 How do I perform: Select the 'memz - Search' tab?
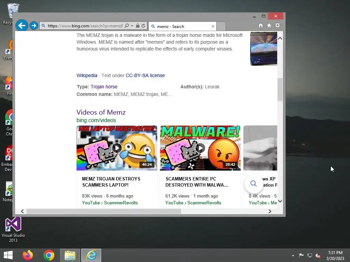click(x=183, y=26)
